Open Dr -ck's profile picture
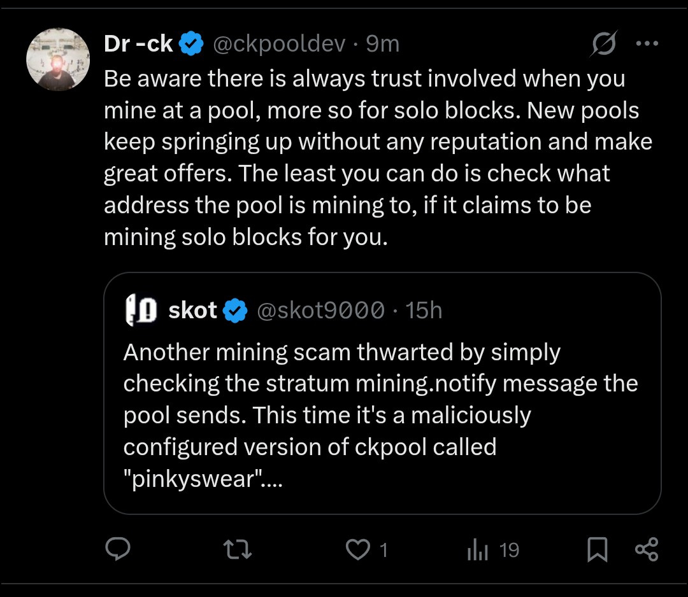The image size is (688, 597). pos(58,59)
